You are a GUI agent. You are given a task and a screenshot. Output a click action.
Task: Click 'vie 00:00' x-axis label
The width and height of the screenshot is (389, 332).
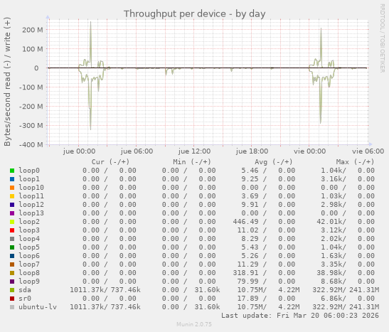tap(309, 151)
